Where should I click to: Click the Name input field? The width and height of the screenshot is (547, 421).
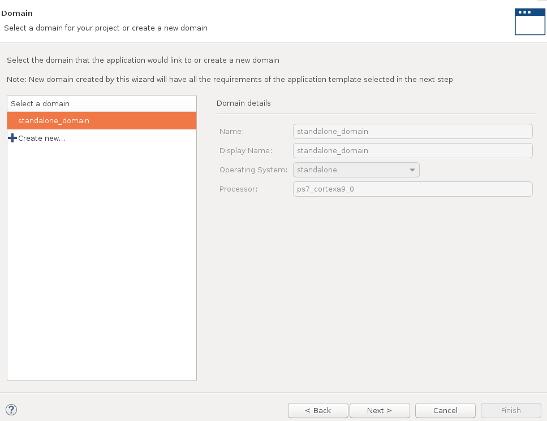(412, 132)
